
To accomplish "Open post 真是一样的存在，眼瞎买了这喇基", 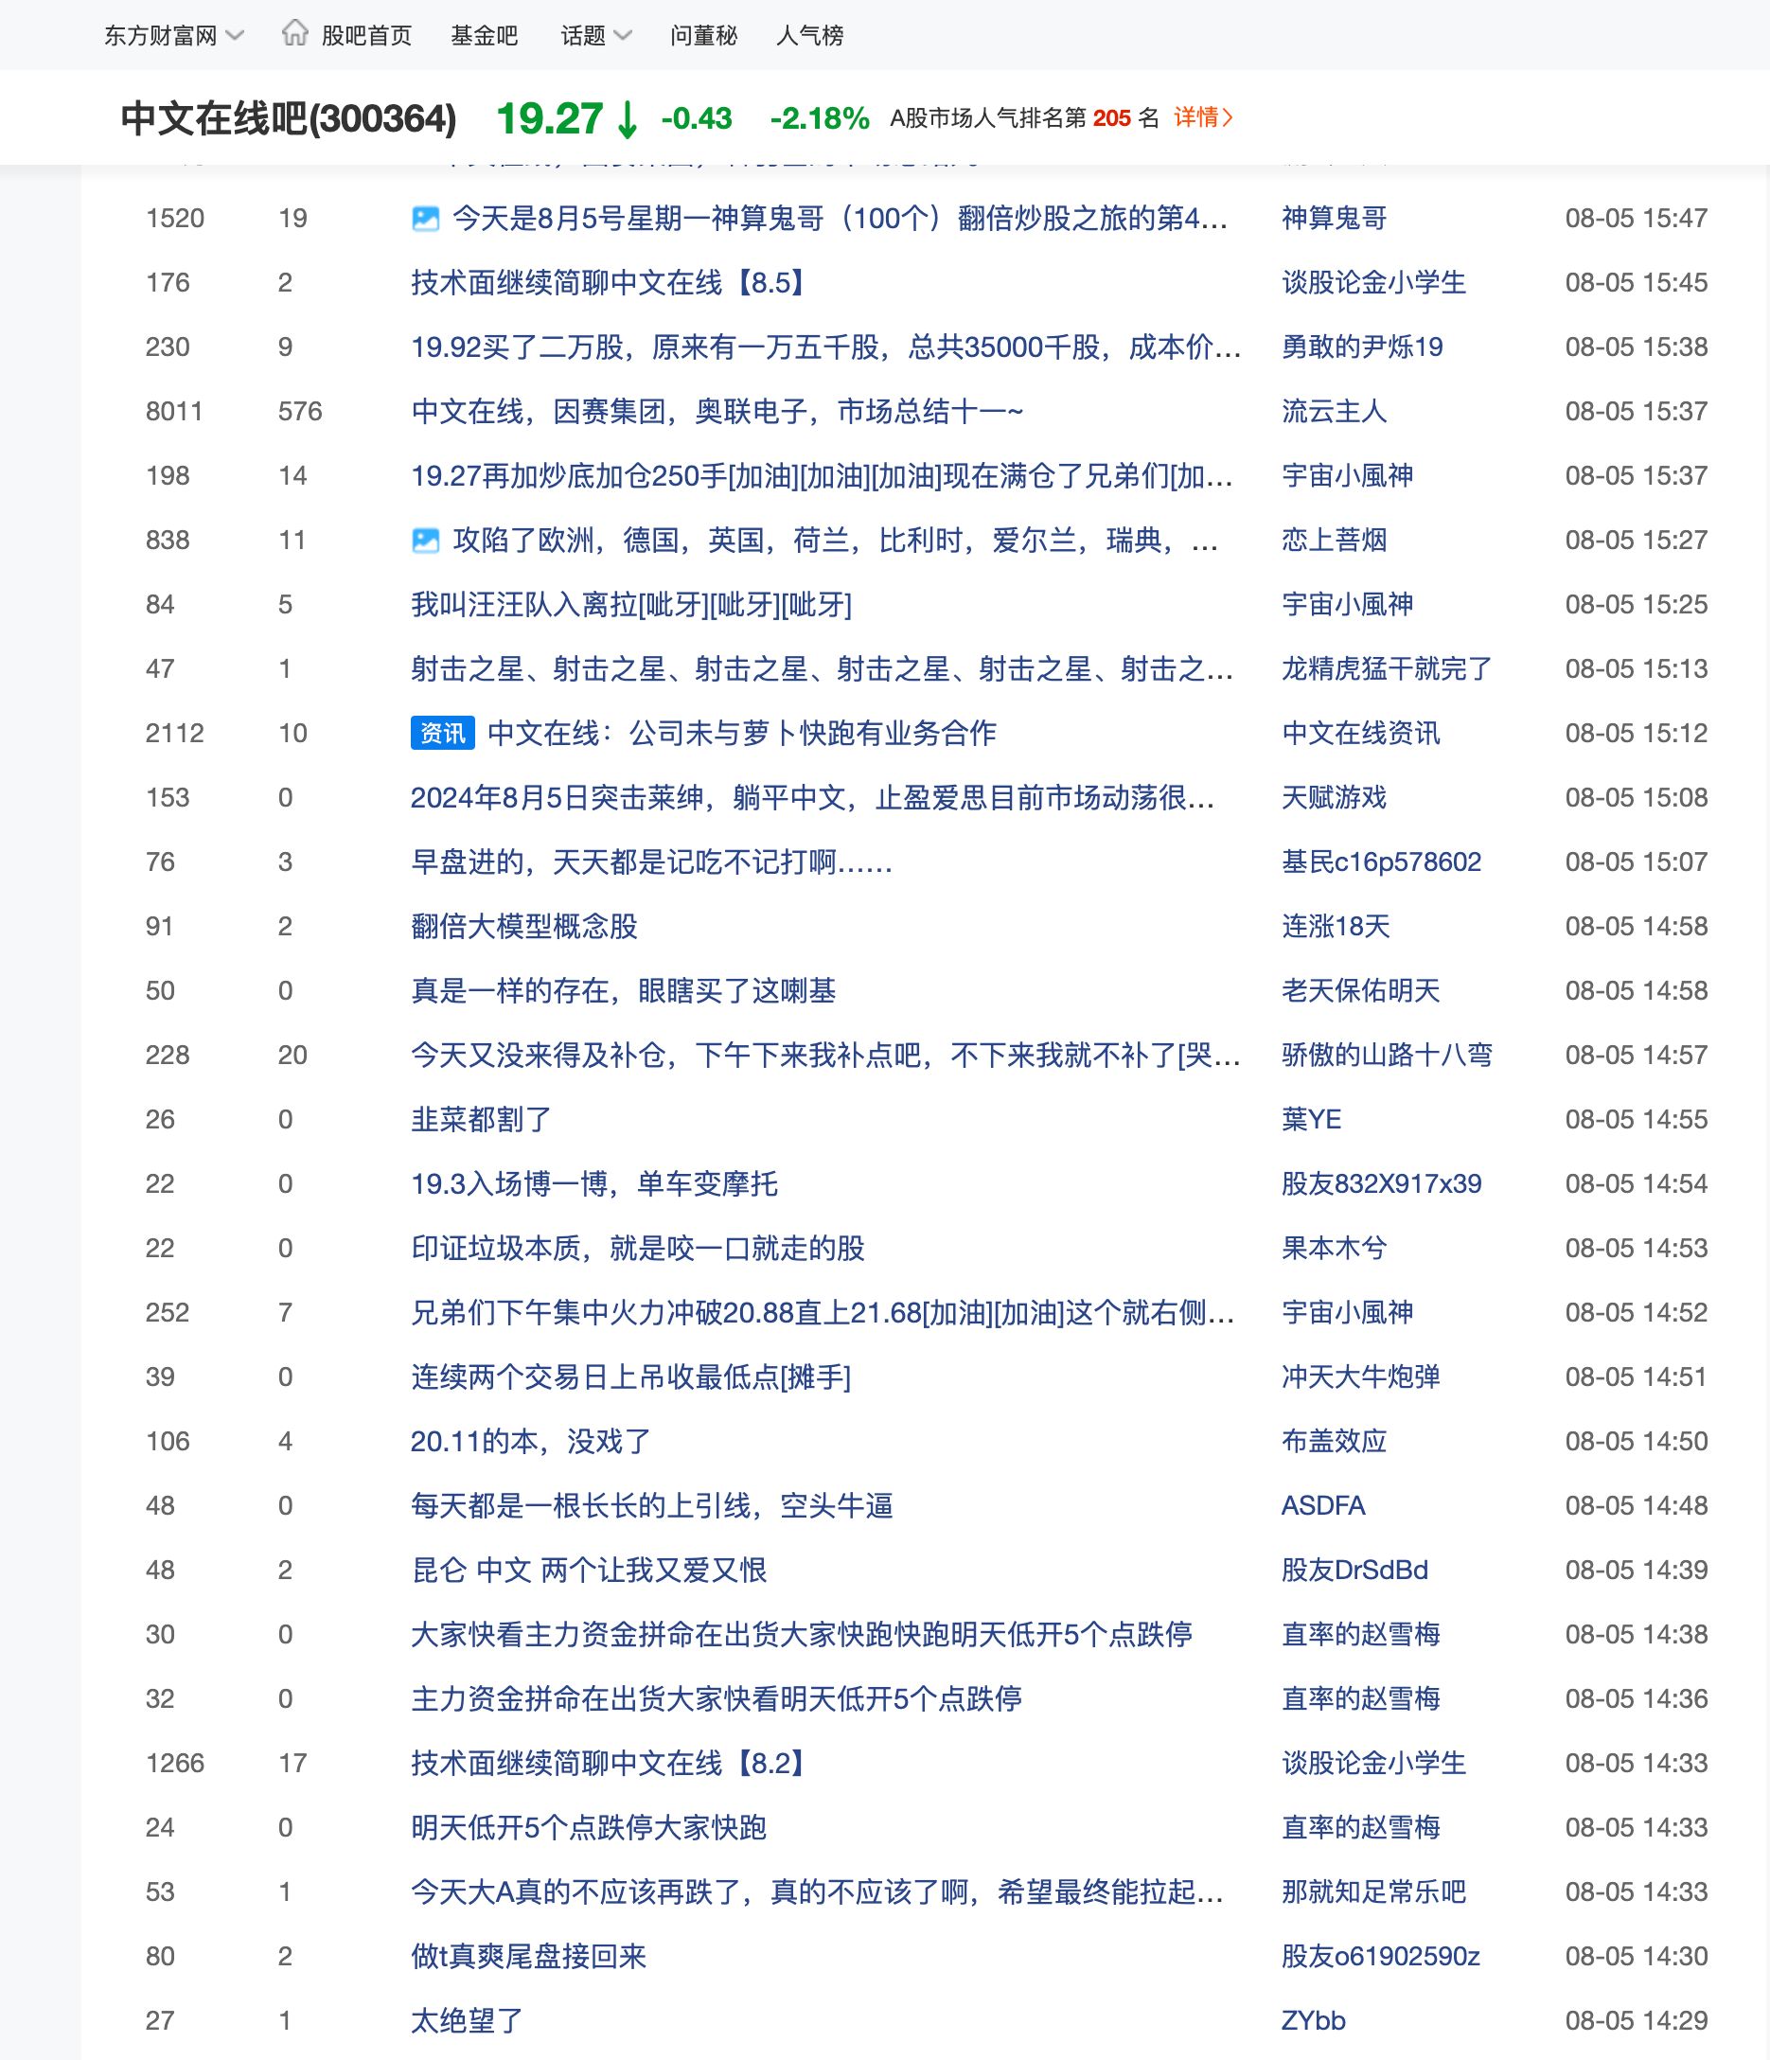I will pos(623,991).
